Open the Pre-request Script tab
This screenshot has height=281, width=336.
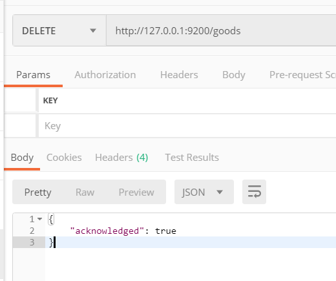click(302, 75)
